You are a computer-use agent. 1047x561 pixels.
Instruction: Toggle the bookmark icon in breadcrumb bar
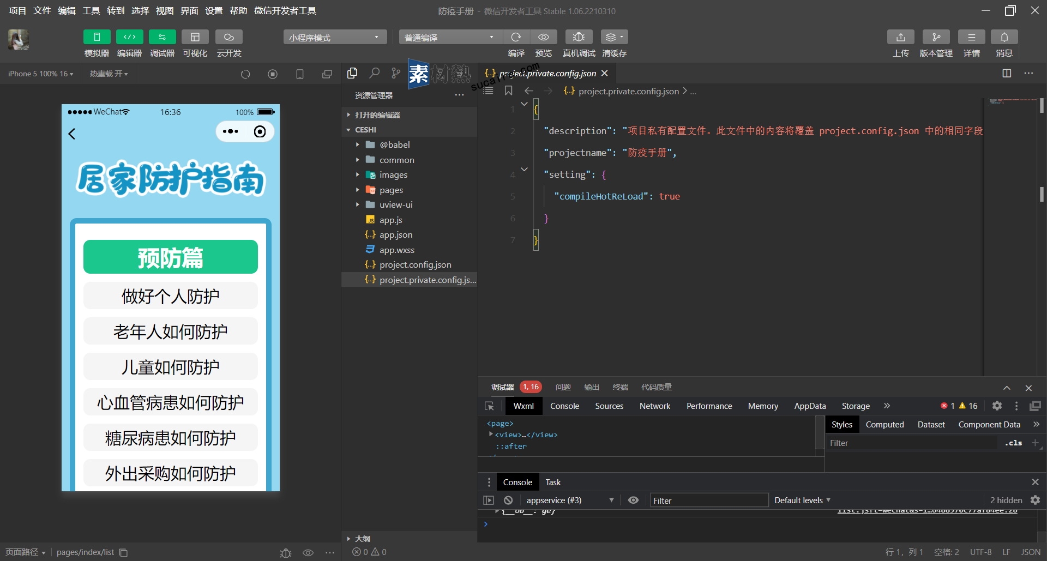tap(508, 91)
